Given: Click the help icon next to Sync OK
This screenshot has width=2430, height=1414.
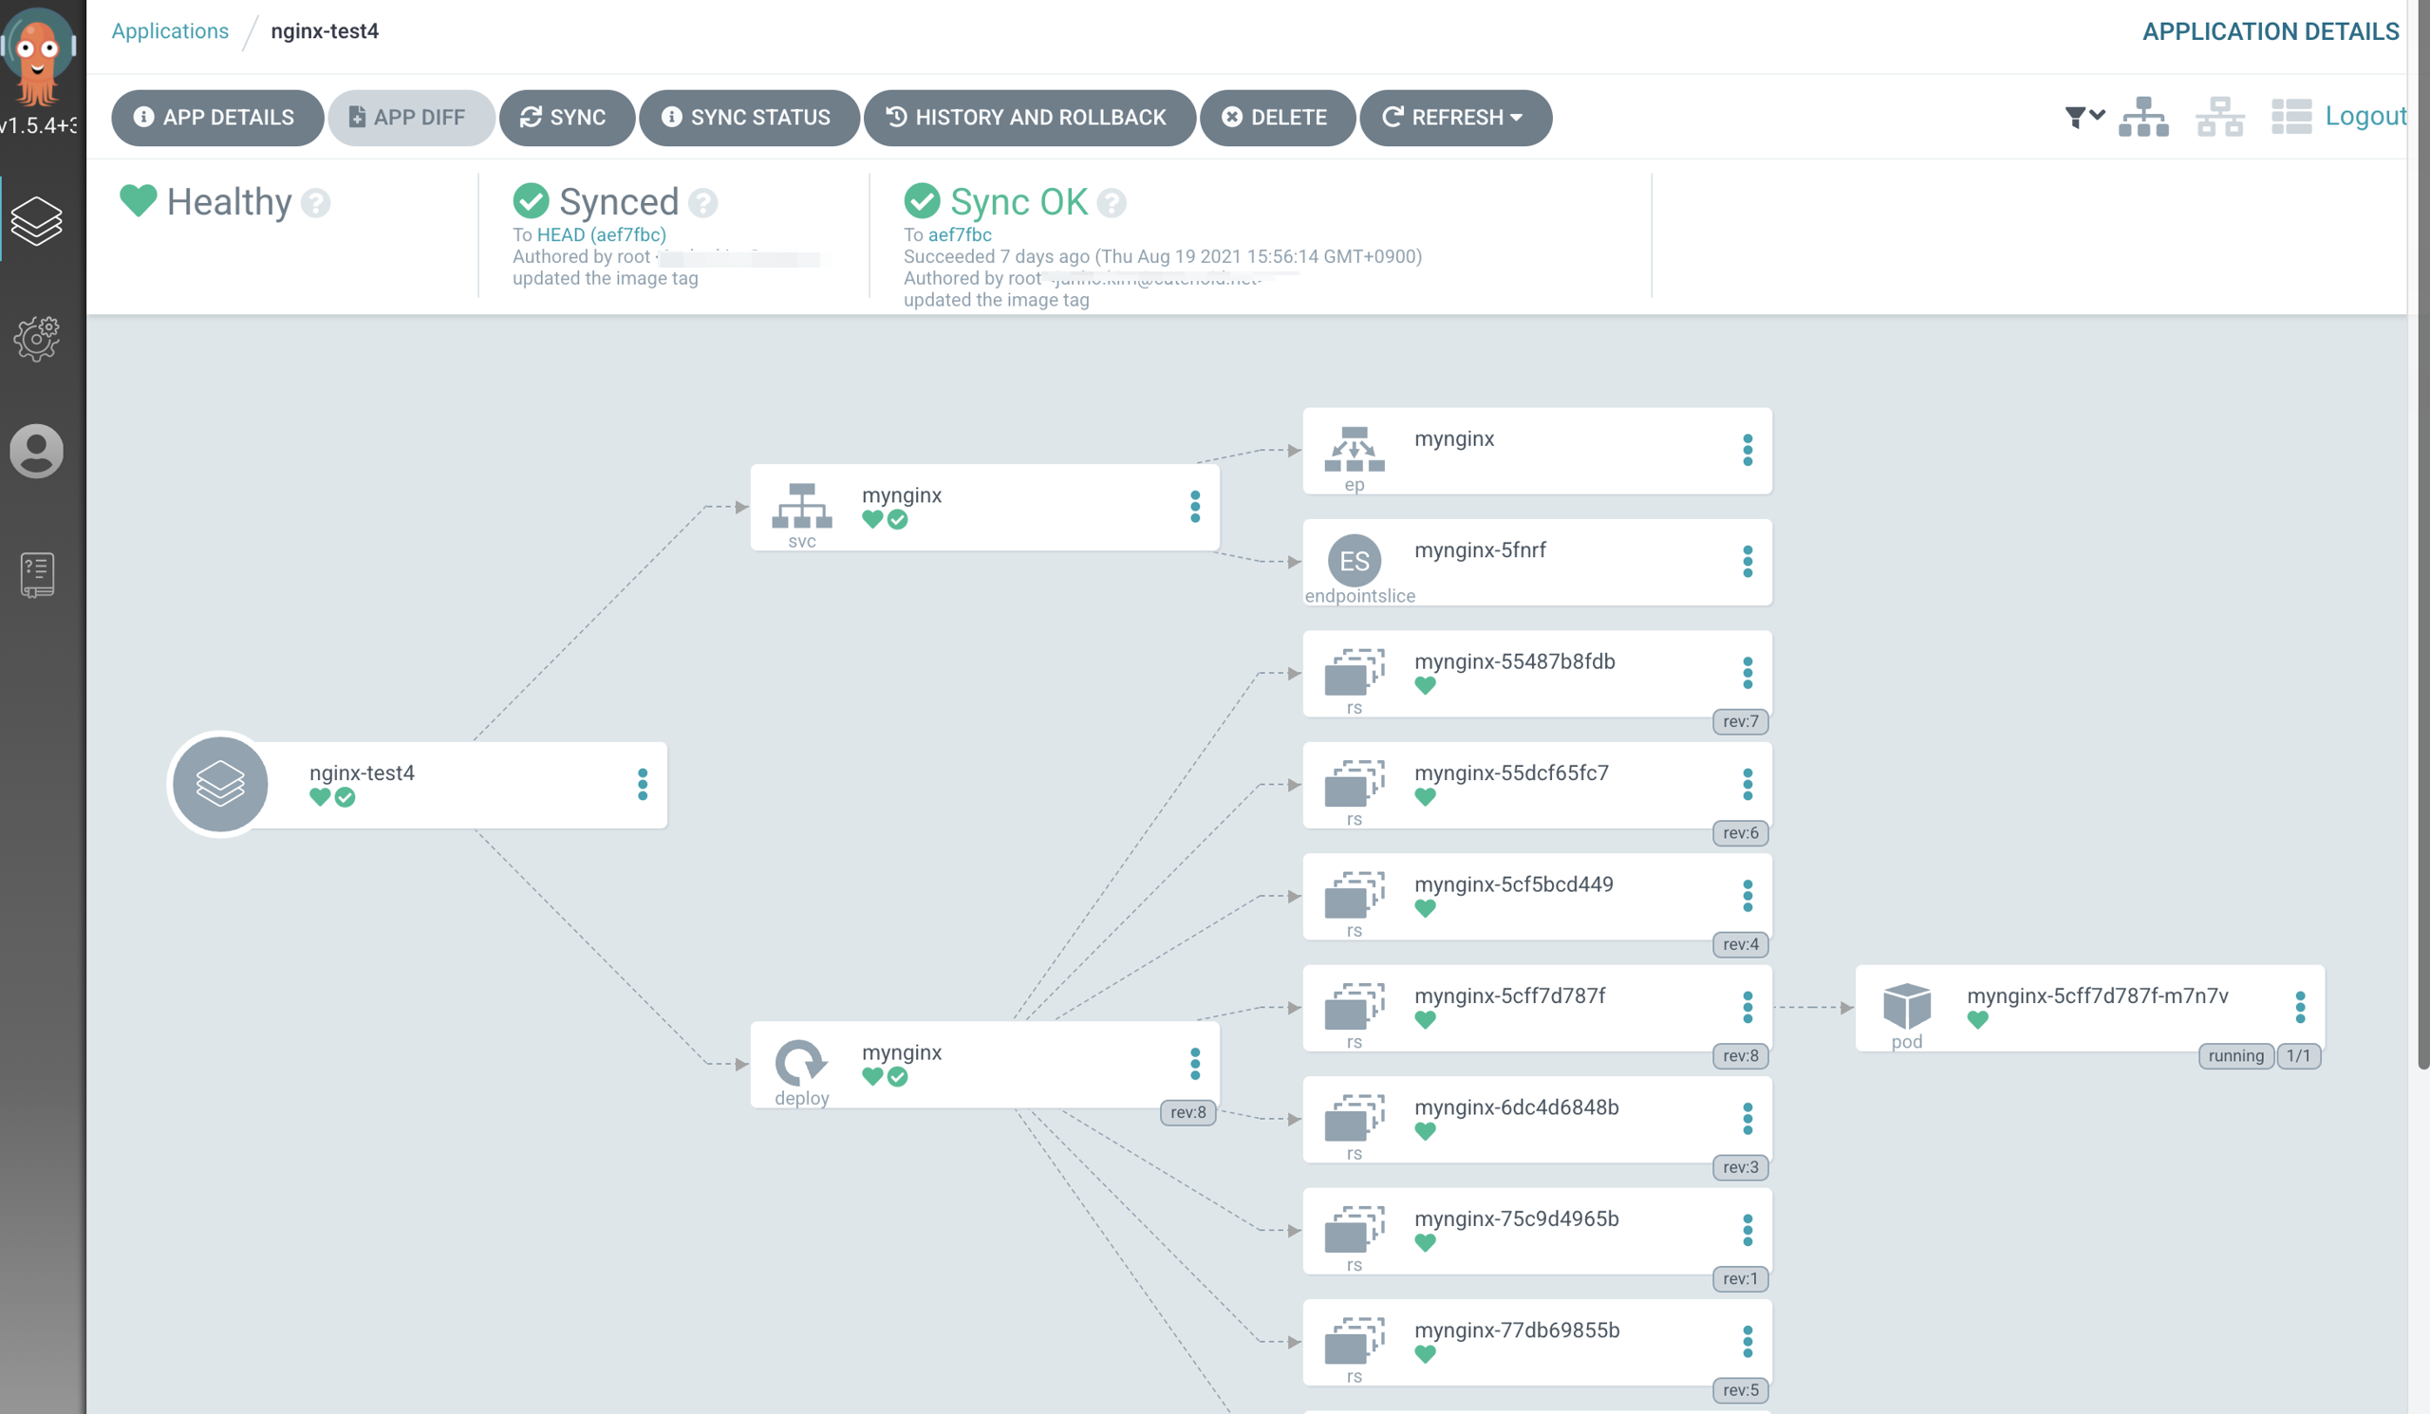Looking at the screenshot, I should [x=1111, y=202].
